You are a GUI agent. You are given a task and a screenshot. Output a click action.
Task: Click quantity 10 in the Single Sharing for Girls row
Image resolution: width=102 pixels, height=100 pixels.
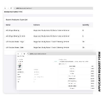tap(83, 36)
